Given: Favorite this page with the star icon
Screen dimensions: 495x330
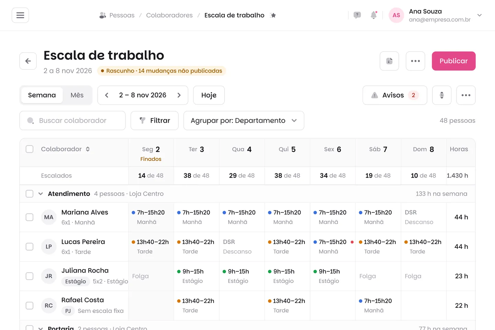Looking at the screenshot, I should pos(273,15).
